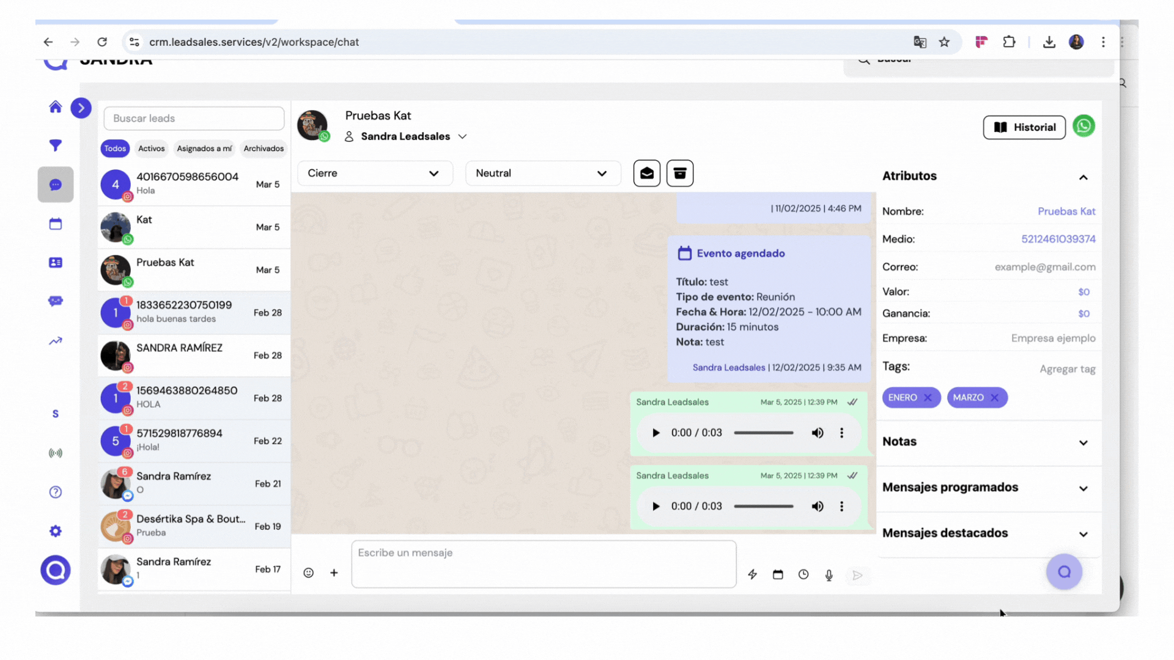The width and height of the screenshot is (1174, 660).
Task: Click the archive chat box icon
Action: pyautogui.click(x=679, y=174)
